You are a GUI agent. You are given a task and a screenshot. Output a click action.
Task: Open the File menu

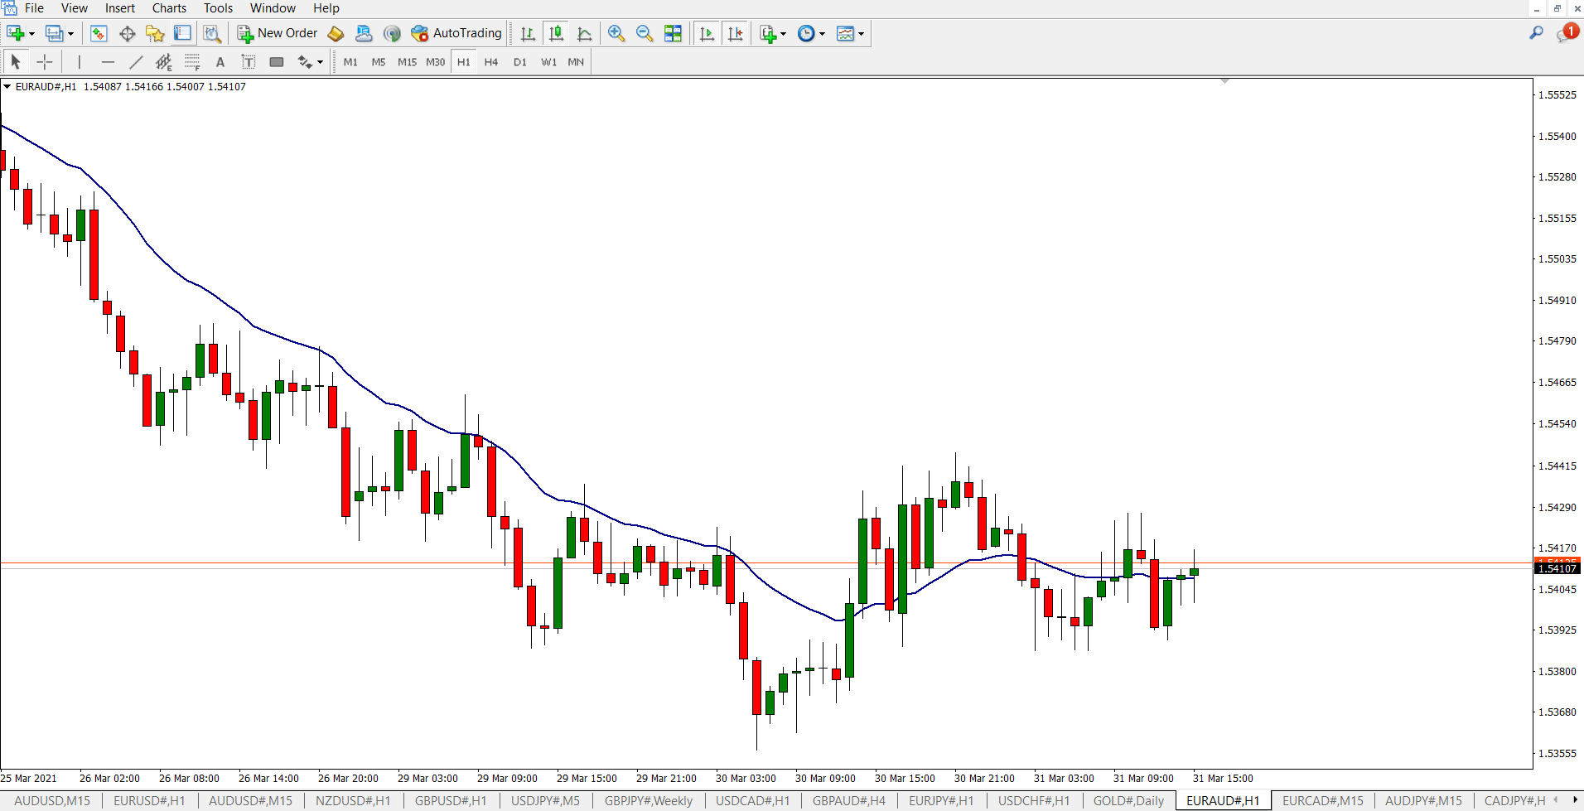(34, 8)
